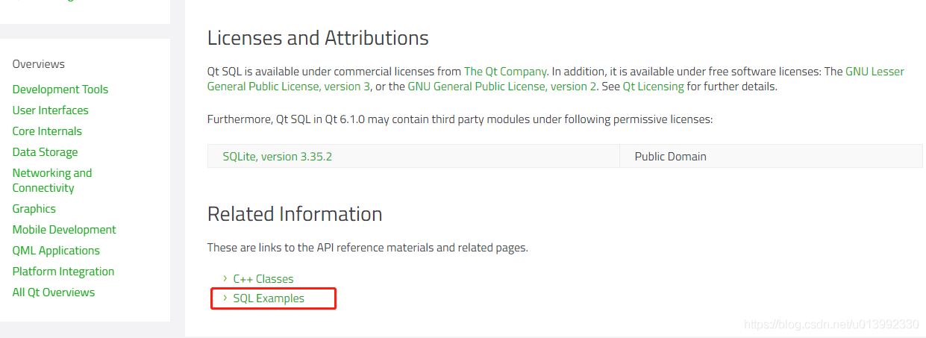Image resolution: width=926 pixels, height=338 pixels.
Task: Open All Qt Overviews link
Action: (x=54, y=292)
